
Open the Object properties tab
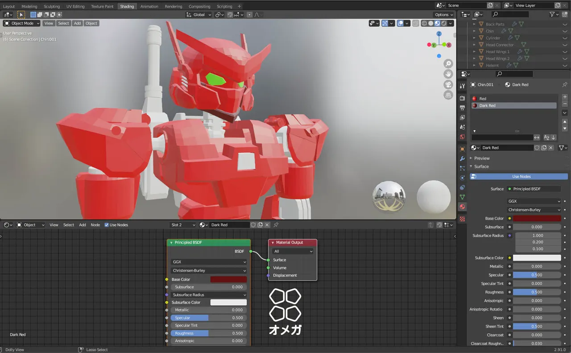tap(462, 149)
